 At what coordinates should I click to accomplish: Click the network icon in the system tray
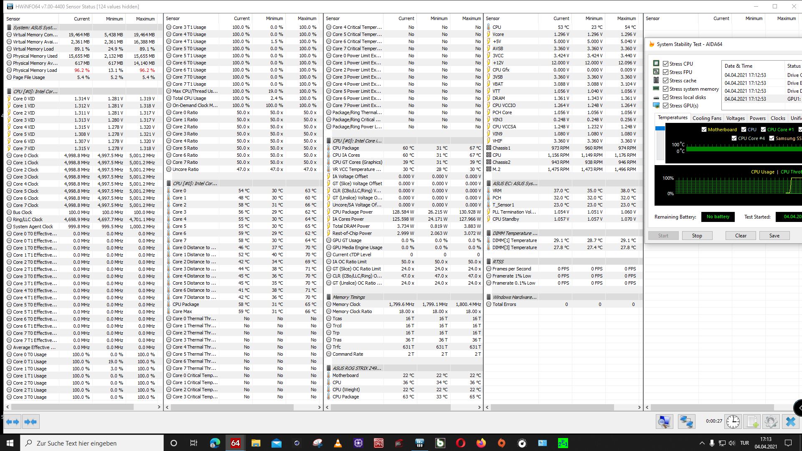[721, 443]
